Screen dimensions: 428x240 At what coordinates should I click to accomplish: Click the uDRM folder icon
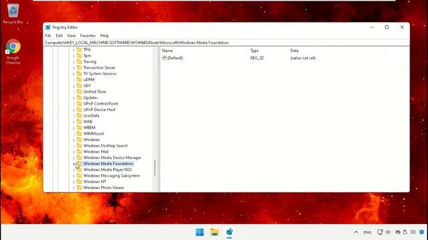(79, 79)
